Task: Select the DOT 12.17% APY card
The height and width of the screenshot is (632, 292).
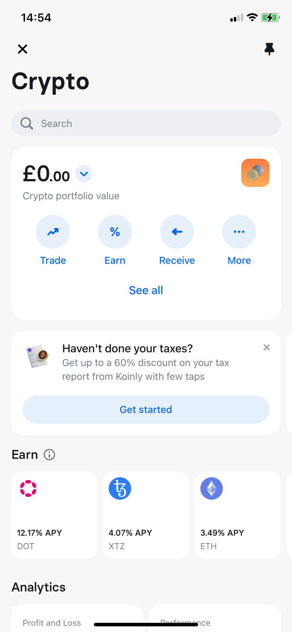Action: (x=54, y=515)
